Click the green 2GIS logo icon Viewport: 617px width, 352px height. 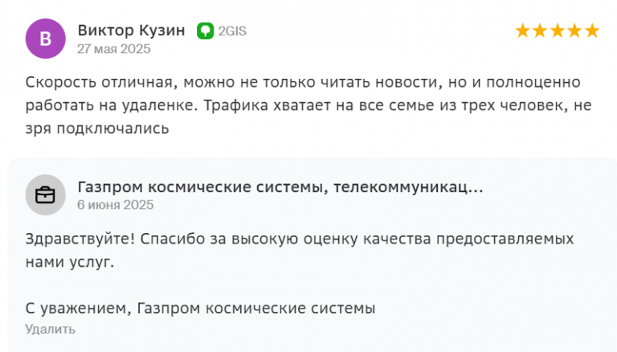pyautogui.click(x=205, y=31)
